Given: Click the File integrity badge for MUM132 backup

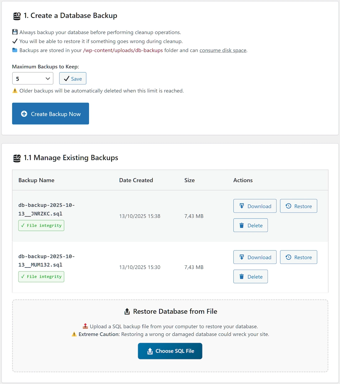Looking at the screenshot, I should tap(41, 276).
